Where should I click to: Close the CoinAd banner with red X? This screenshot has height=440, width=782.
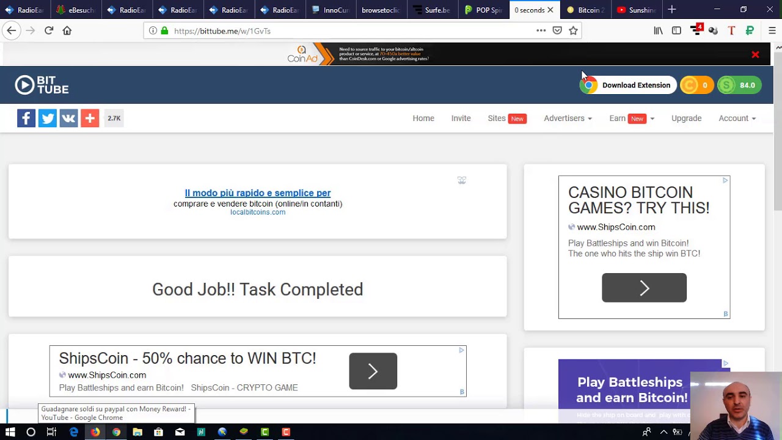point(755,55)
